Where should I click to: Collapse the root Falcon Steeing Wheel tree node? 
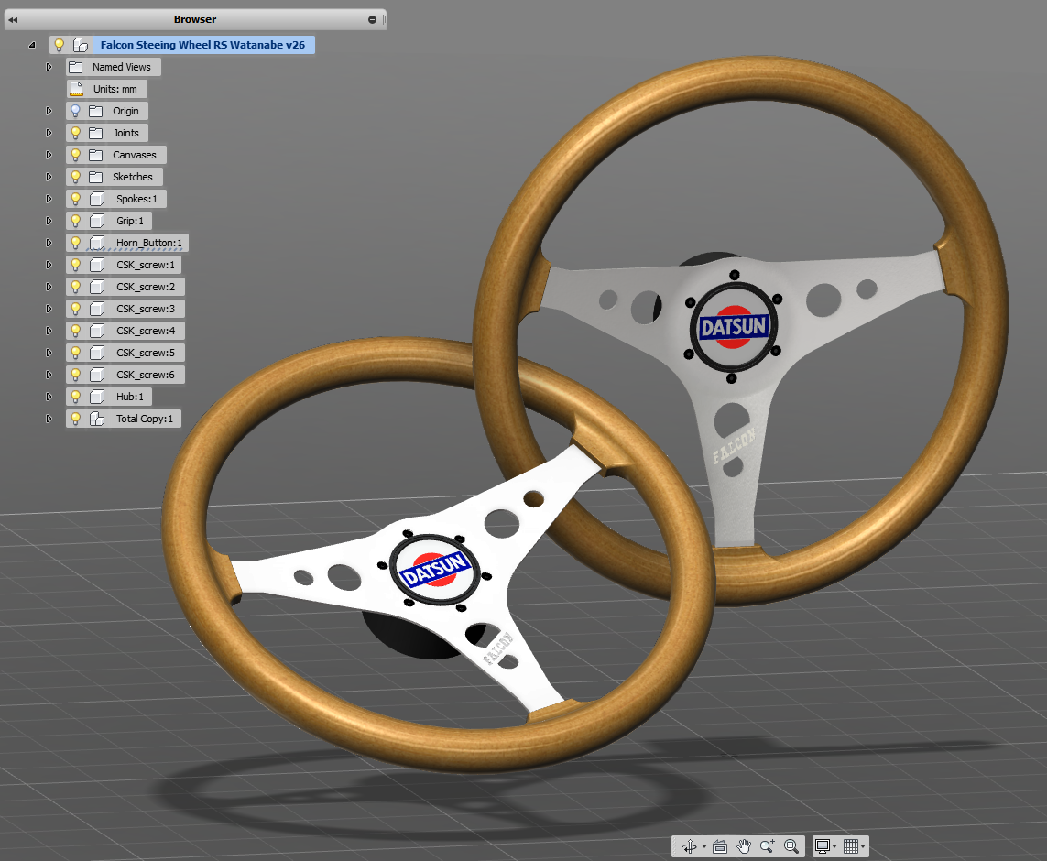click(x=31, y=46)
